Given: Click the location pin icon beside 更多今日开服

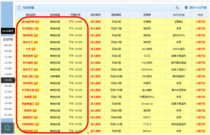Looking at the screenshot, I should coord(186,8).
